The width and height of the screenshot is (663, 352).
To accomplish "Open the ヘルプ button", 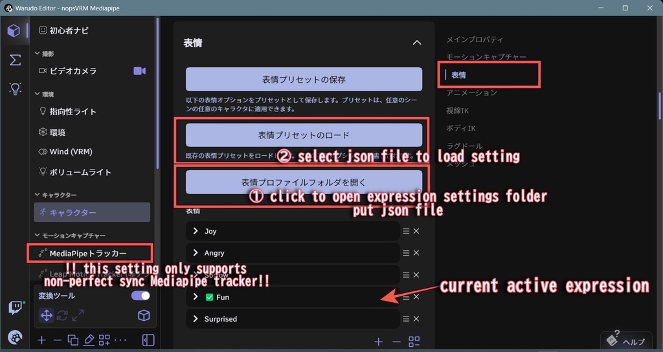I will 626,340.
